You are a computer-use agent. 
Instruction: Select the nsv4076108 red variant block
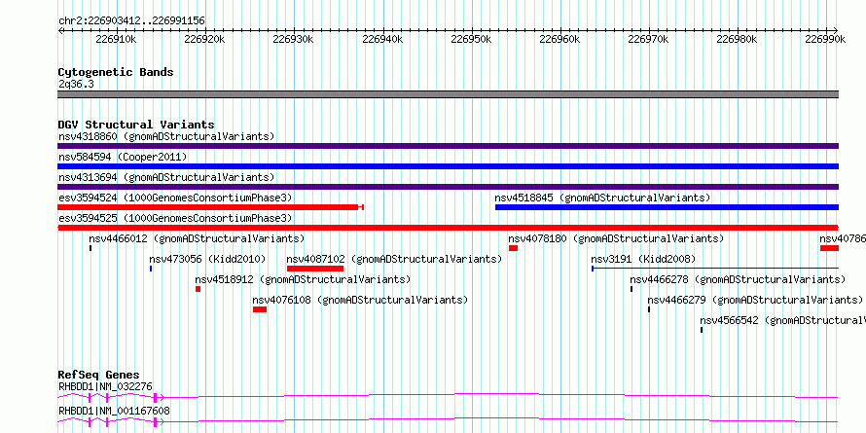click(x=260, y=309)
